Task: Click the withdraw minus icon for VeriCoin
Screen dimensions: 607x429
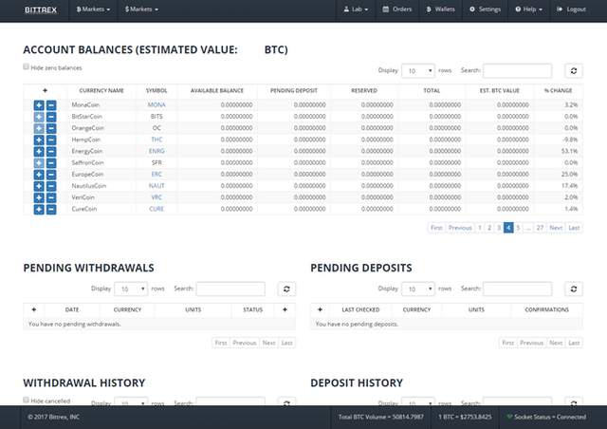Action: pos(51,198)
